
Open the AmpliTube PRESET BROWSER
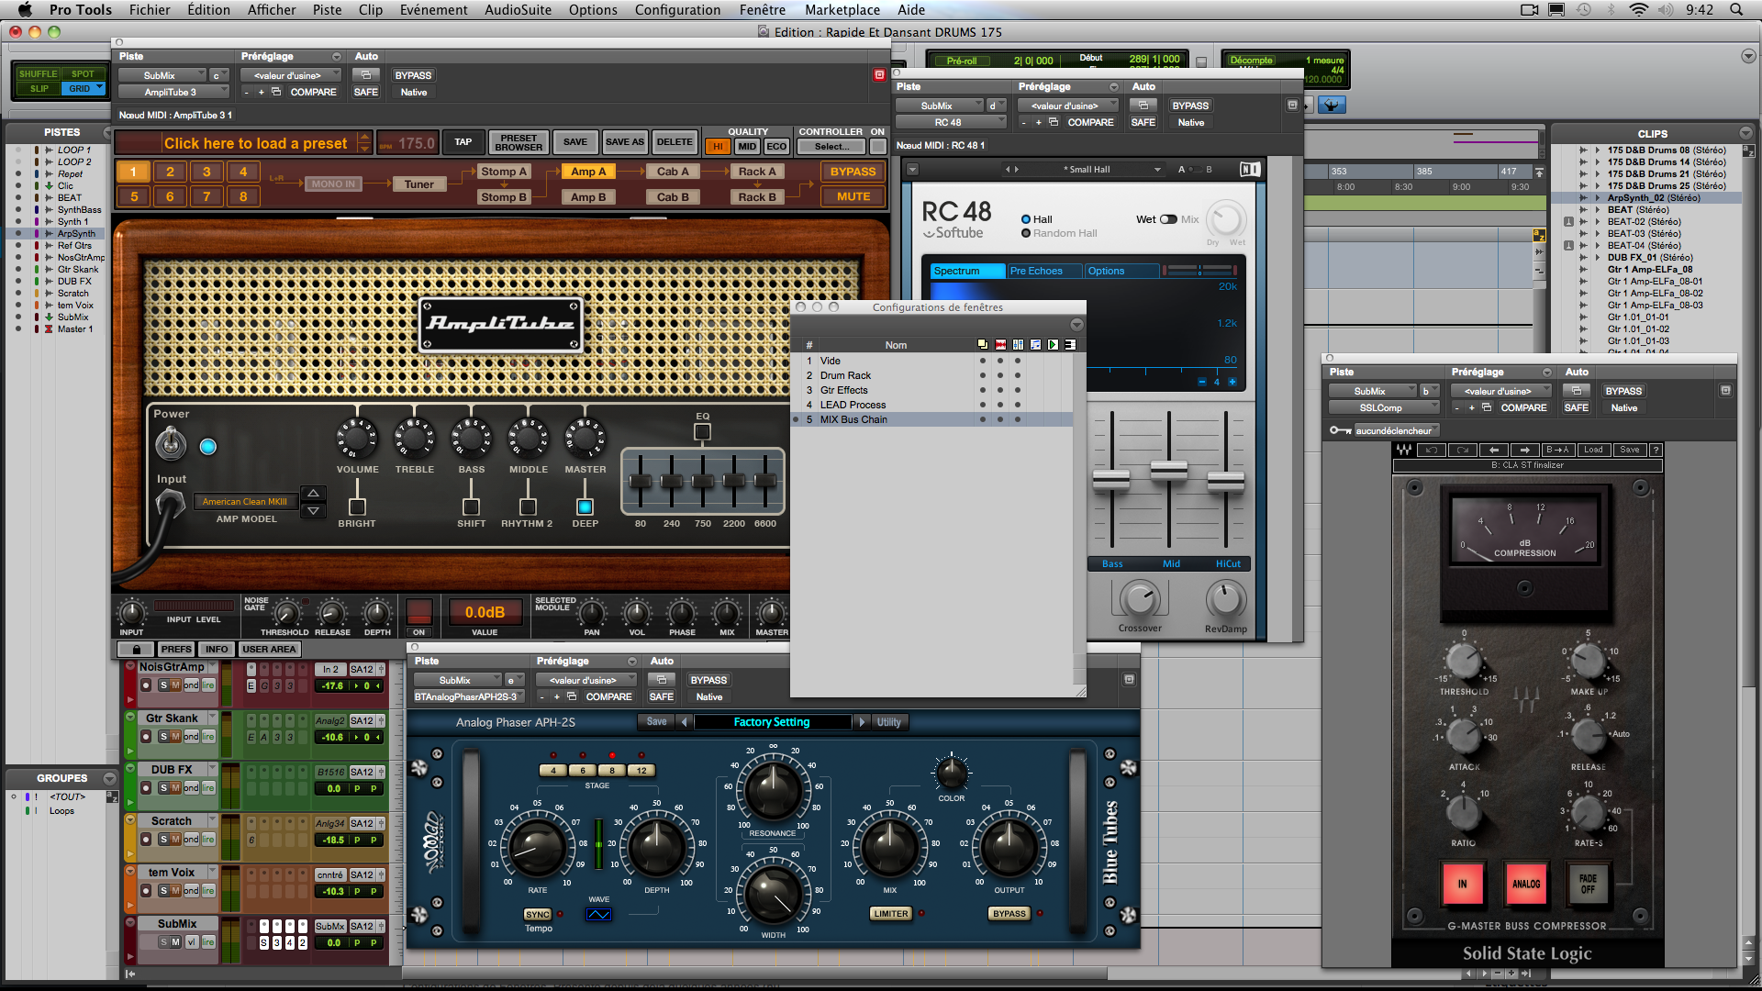pos(519,142)
